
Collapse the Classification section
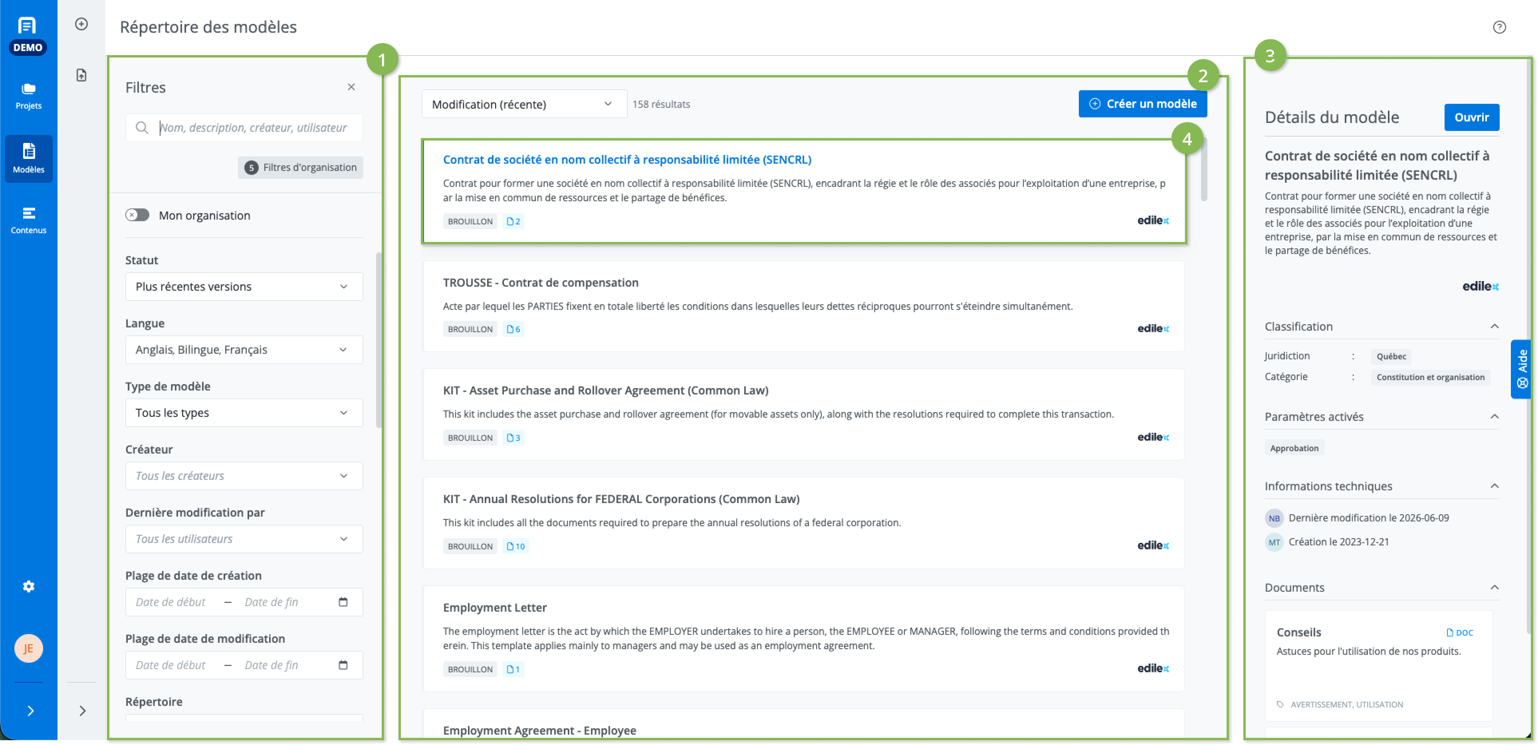[x=1494, y=327]
